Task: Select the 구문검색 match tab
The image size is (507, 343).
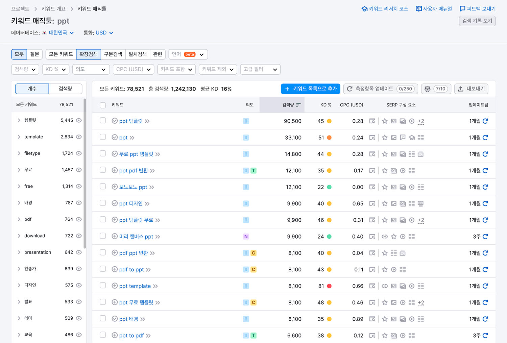Action: click(x=113, y=54)
